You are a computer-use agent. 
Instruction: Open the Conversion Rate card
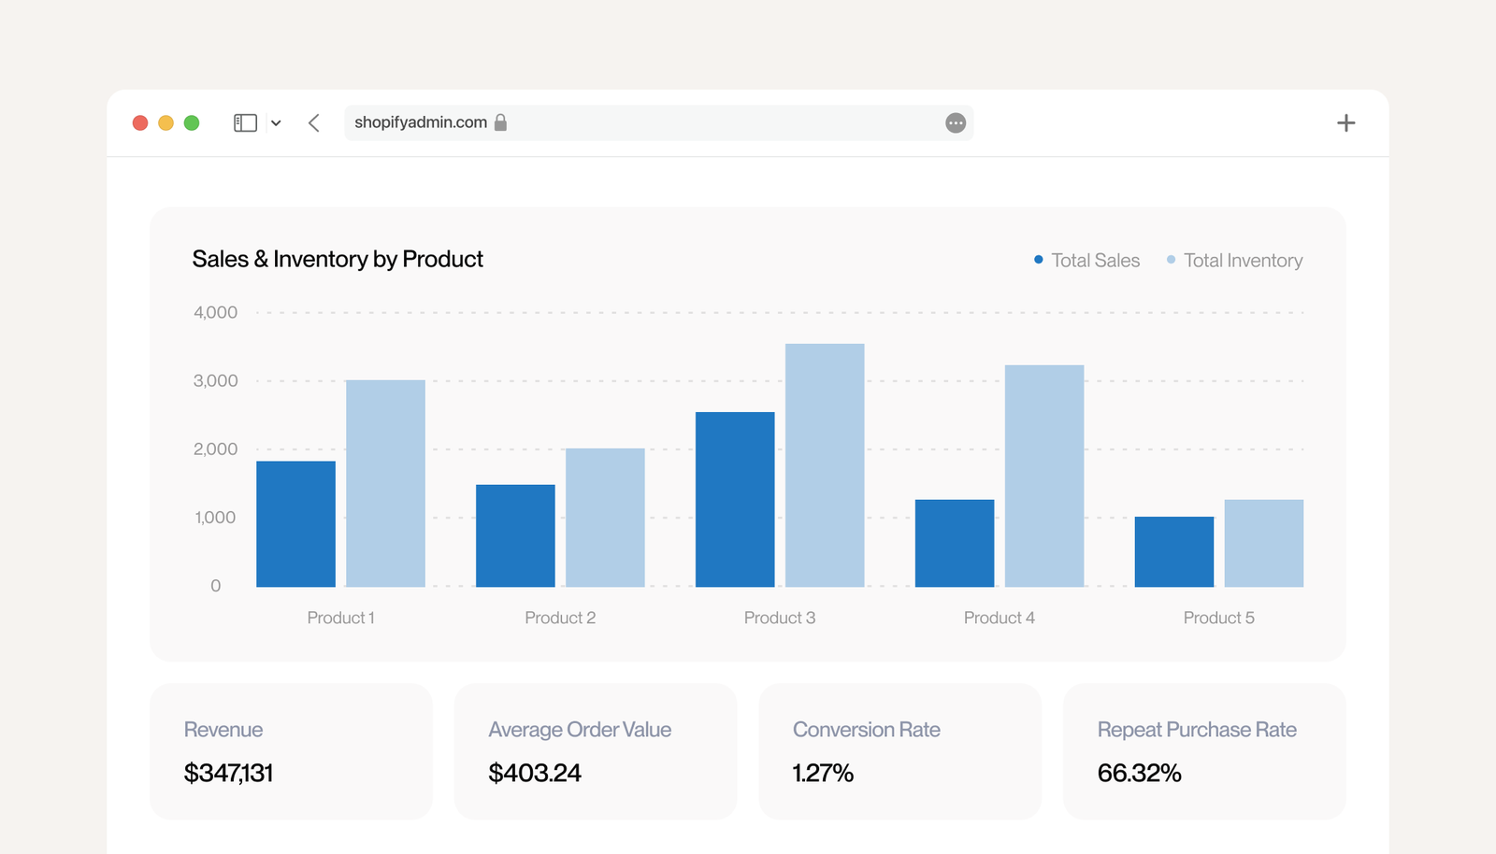[900, 751]
